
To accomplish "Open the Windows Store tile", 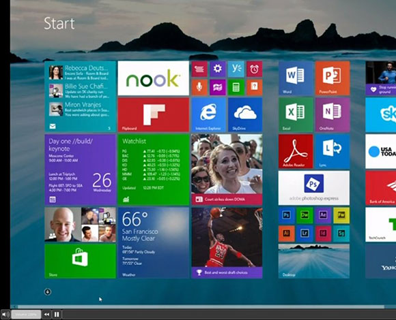I will point(81,261).
